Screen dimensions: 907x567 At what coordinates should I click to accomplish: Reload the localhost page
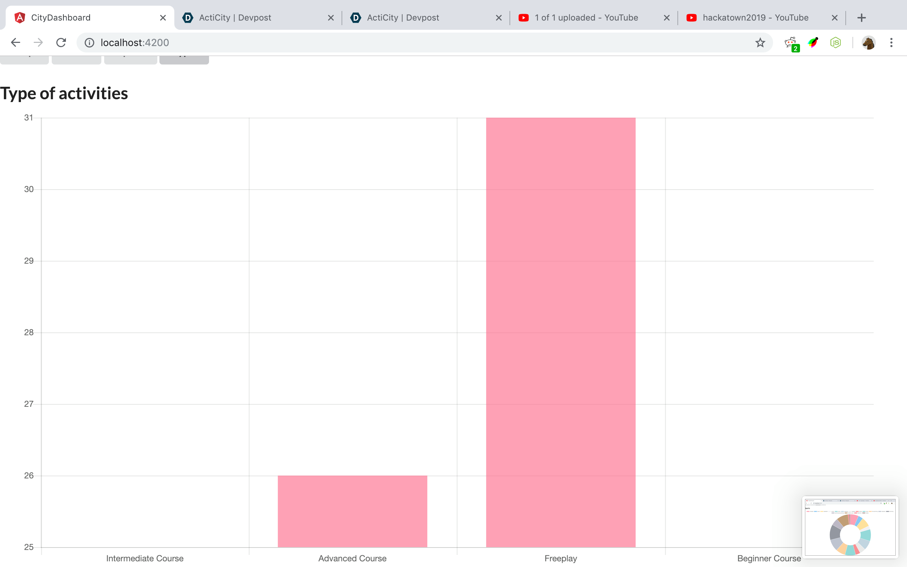(x=61, y=43)
